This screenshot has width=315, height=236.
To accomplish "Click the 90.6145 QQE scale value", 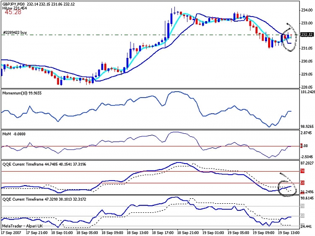I will tap(307, 198).
